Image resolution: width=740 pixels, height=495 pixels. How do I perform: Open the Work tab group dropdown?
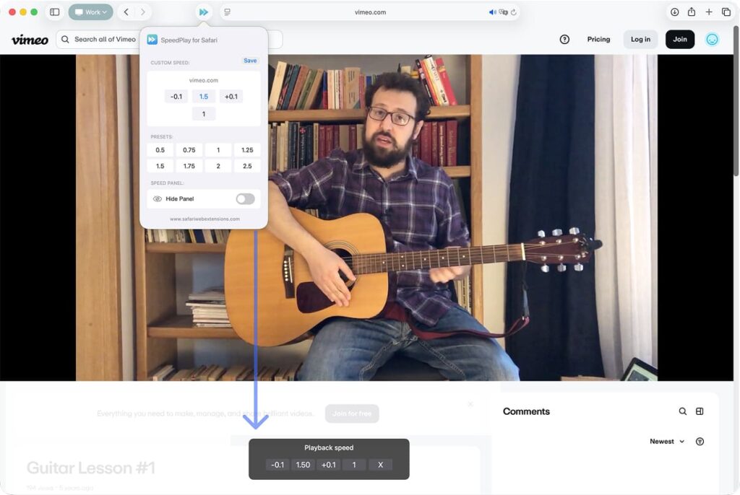click(91, 12)
